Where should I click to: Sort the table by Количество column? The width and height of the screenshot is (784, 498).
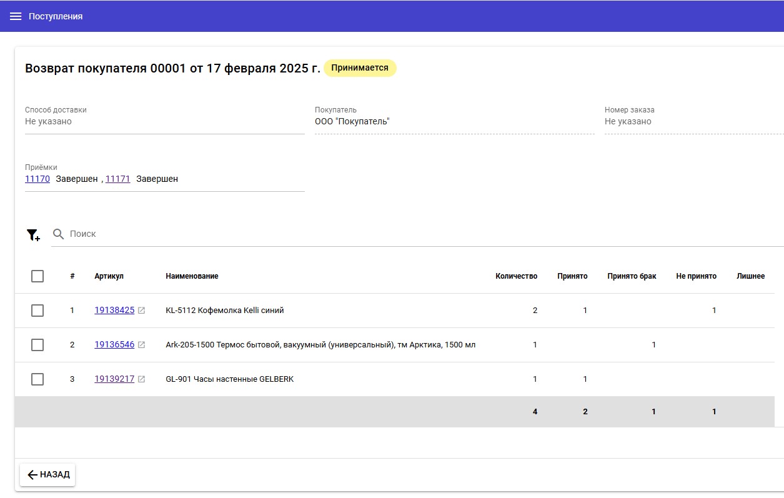[x=516, y=276]
